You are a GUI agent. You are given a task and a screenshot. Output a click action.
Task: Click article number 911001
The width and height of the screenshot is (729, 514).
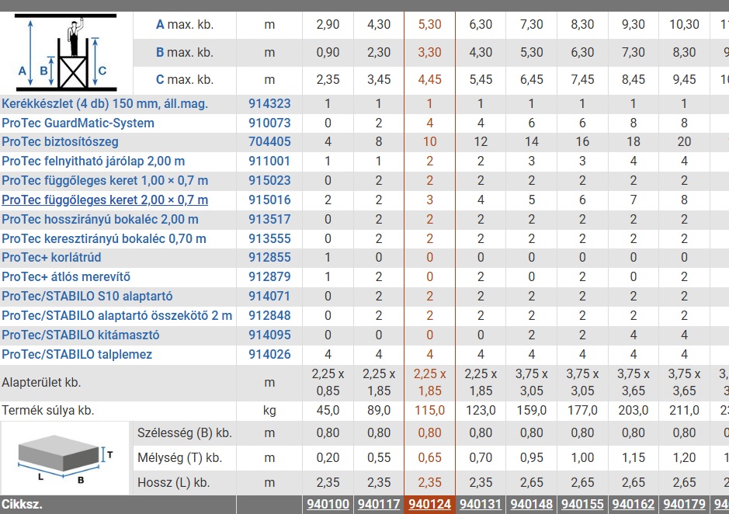[269, 161]
